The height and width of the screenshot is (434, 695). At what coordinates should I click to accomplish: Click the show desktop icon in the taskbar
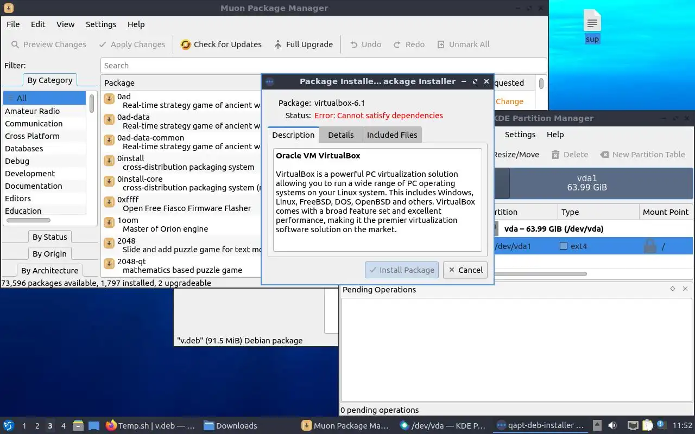(x=94, y=425)
